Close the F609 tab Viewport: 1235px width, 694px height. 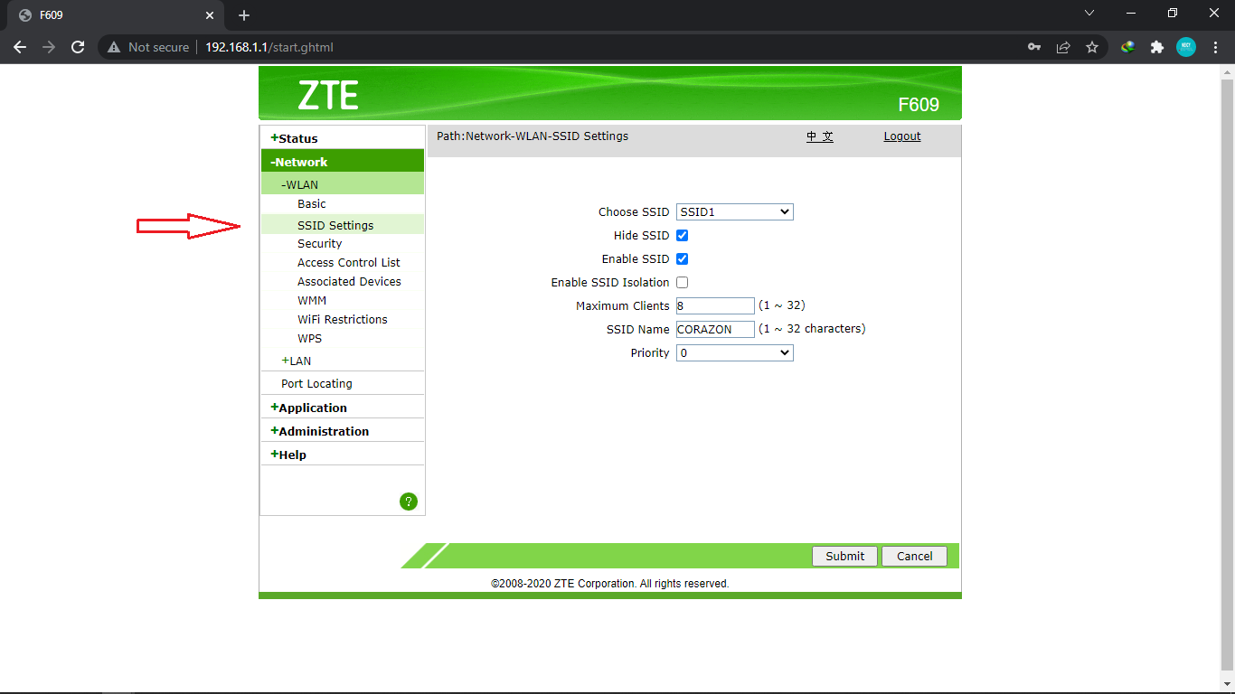click(210, 15)
